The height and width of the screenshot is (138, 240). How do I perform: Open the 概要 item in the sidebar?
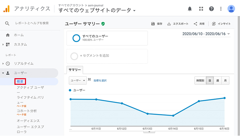pos(20,81)
